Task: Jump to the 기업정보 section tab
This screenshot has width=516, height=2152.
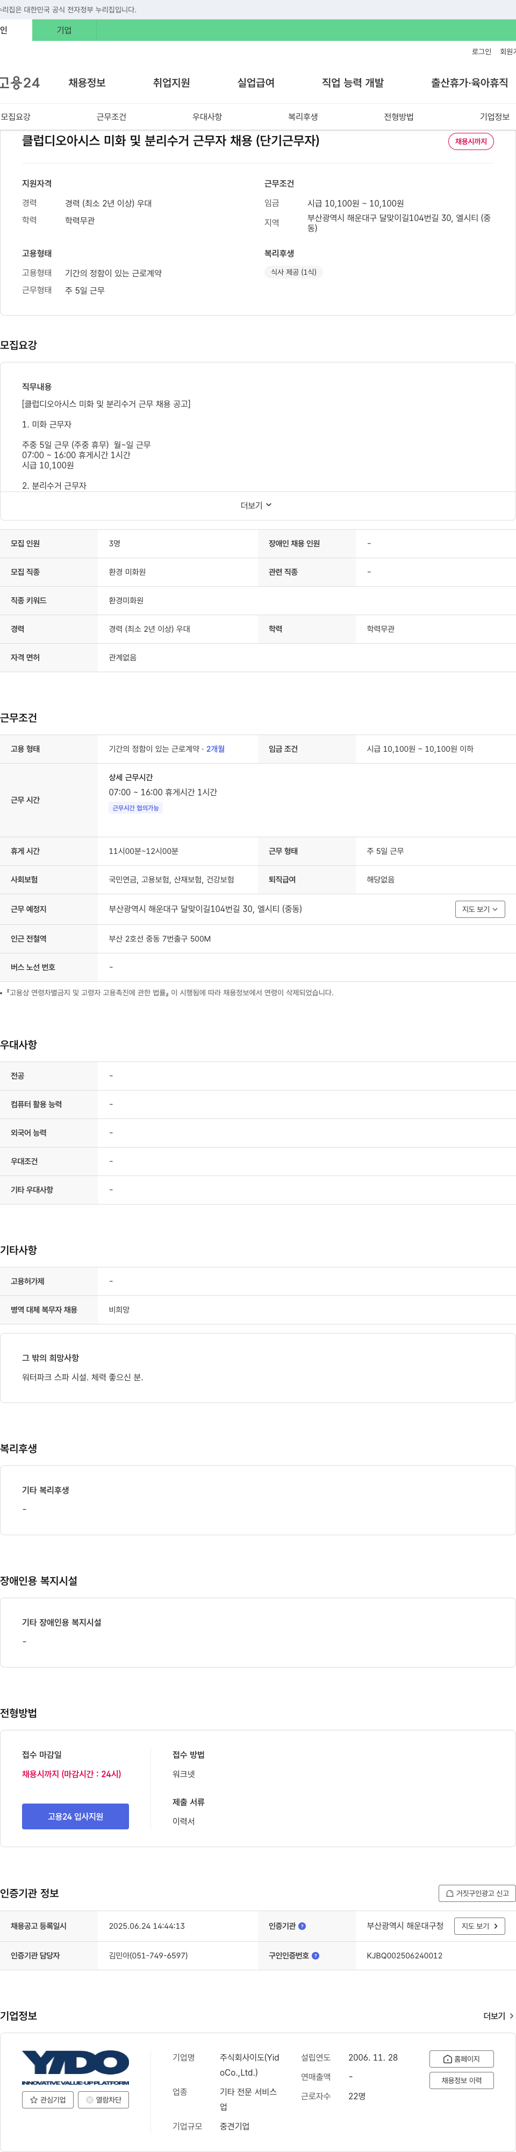Action: click(494, 117)
